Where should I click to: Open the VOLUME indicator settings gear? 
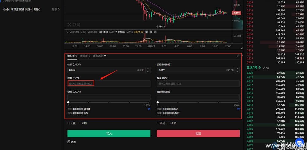(x=151, y=32)
